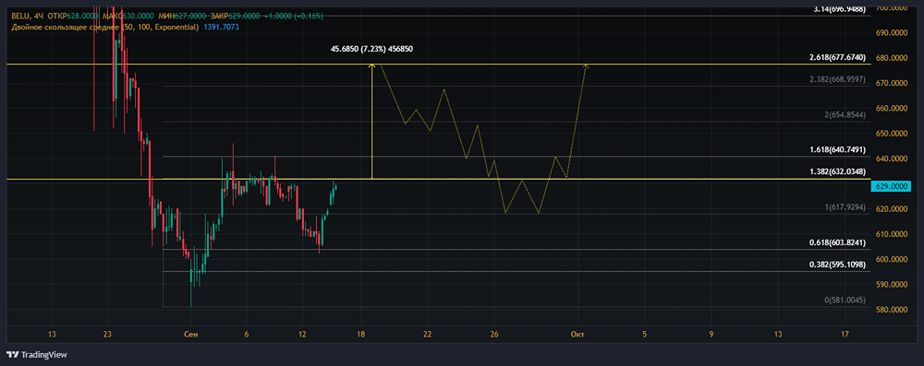Click the Fibonacci label 1.382(632.0348)

click(837, 171)
